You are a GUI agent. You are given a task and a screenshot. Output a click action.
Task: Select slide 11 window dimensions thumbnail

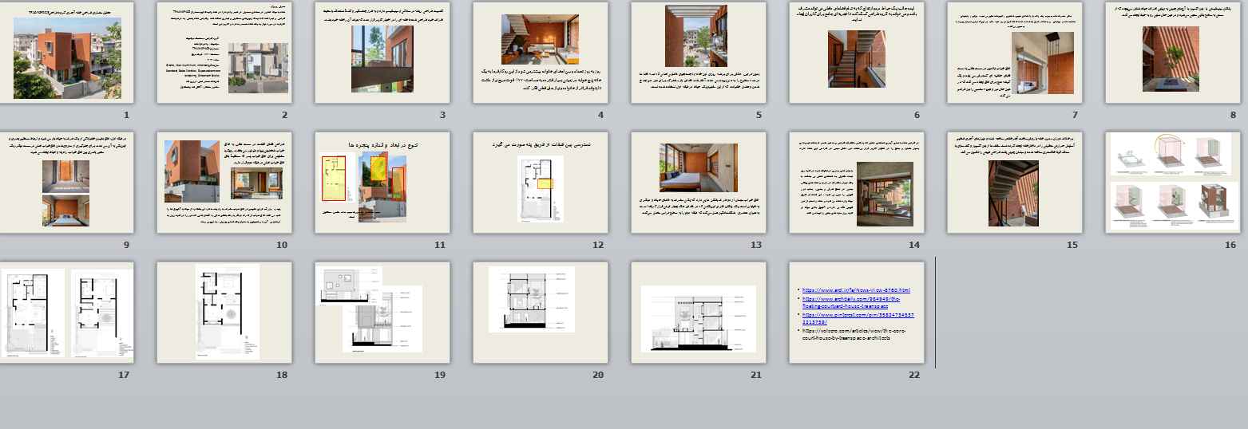[382, 183]
